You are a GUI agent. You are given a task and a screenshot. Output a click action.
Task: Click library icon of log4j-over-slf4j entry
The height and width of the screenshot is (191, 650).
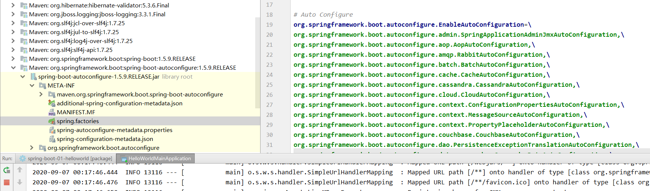[x=24, y=41]
